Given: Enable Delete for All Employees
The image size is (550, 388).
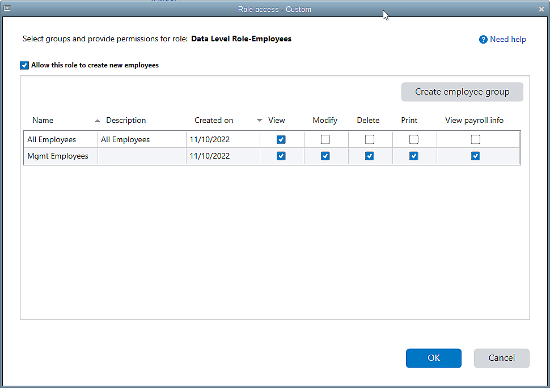Looking at the screenshot, I should pyautogui.click(x=370, y=139).
